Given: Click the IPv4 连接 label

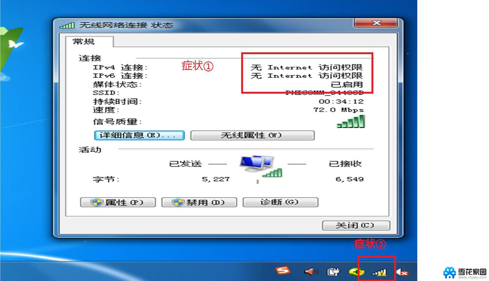Looking at the screenshot, I should pyautogui.click(x=120, y=68).
